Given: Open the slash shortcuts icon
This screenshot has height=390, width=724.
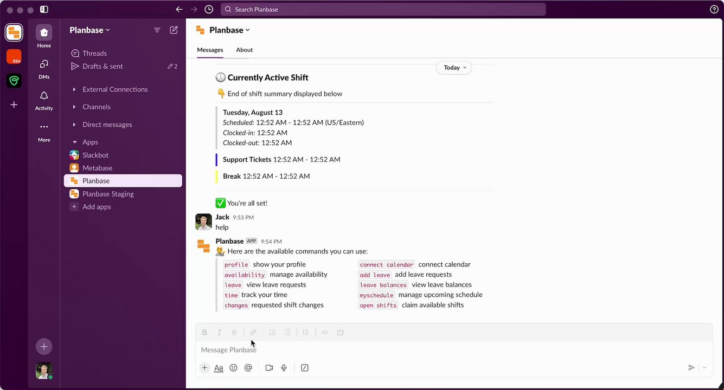Looking at the screenshot, I should pos(305,368).
